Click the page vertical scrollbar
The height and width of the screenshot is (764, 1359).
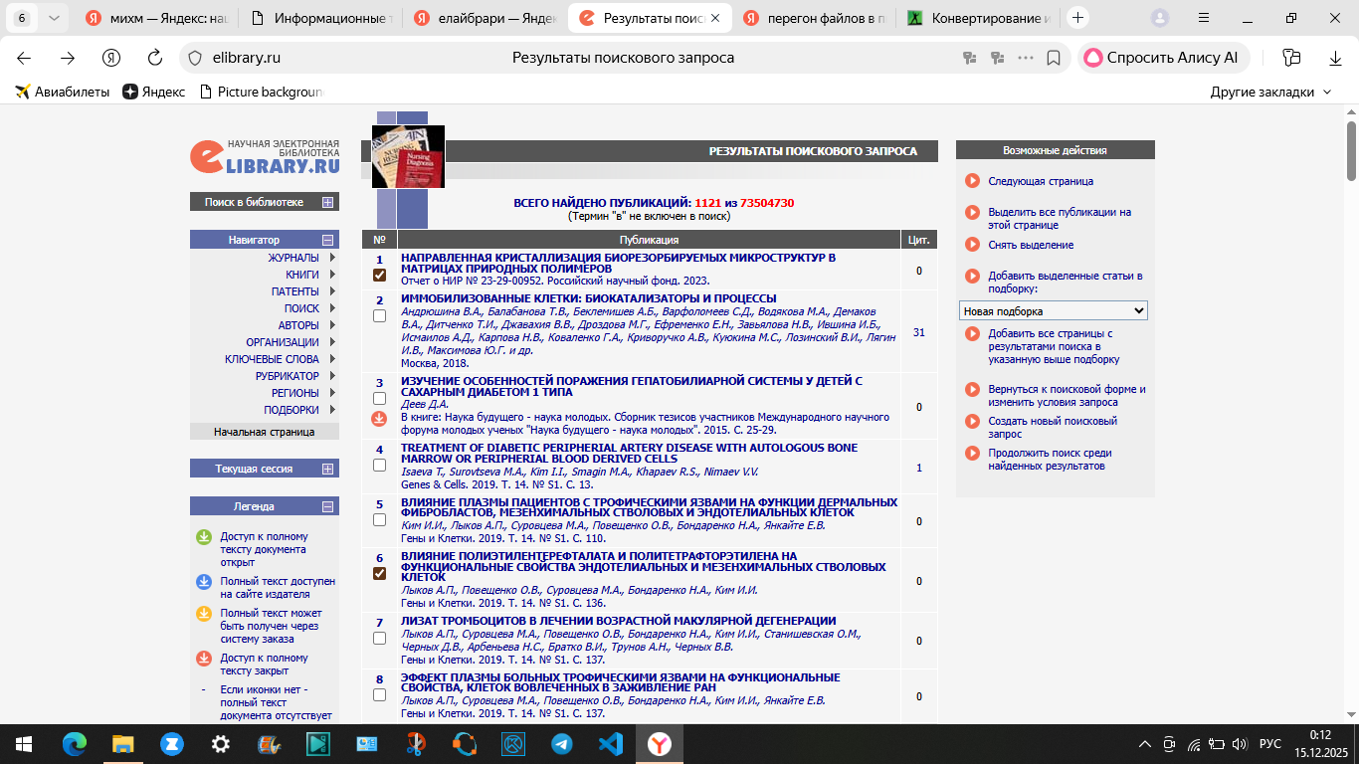pyautogui.click(x=1351, y=398)
